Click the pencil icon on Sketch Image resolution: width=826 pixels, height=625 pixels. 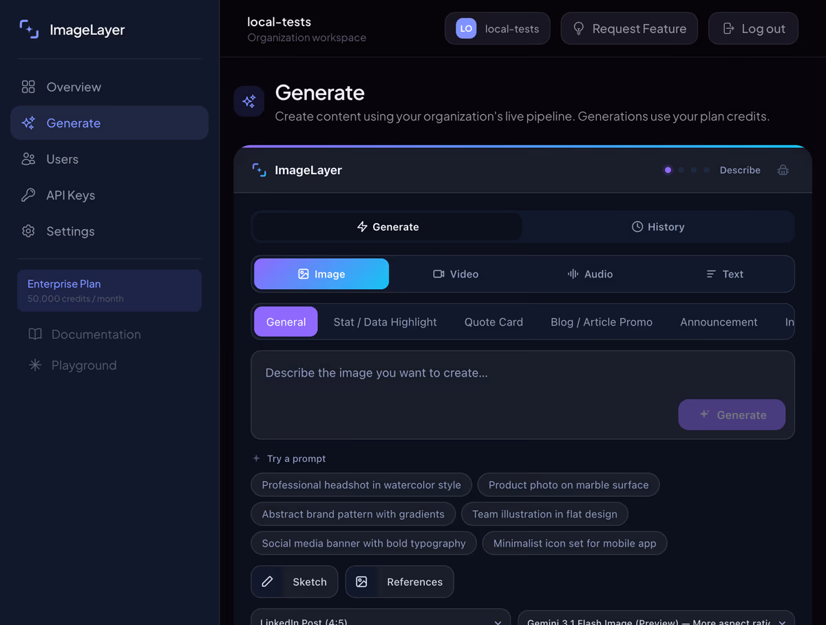[x=267, y=582]
